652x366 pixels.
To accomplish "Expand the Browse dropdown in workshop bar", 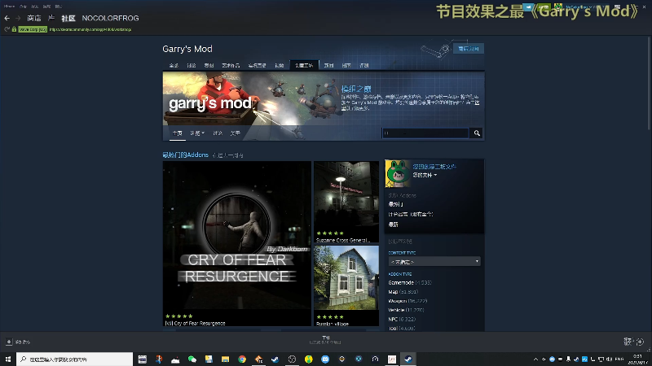I will [x=197, y=133].
